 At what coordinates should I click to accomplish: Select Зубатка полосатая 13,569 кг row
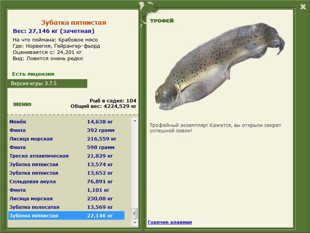click(x=67, y=207)
